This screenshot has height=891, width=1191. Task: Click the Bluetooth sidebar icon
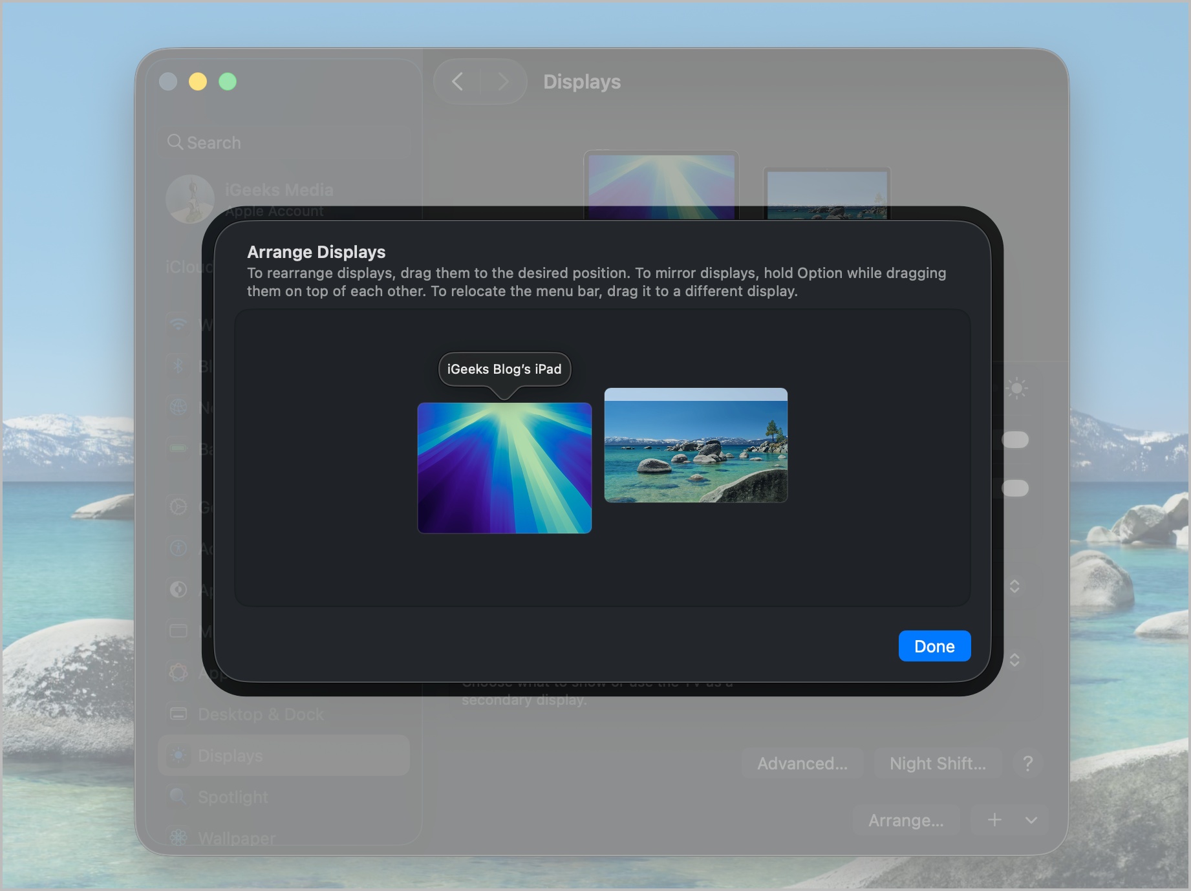(x=178, y=365)
